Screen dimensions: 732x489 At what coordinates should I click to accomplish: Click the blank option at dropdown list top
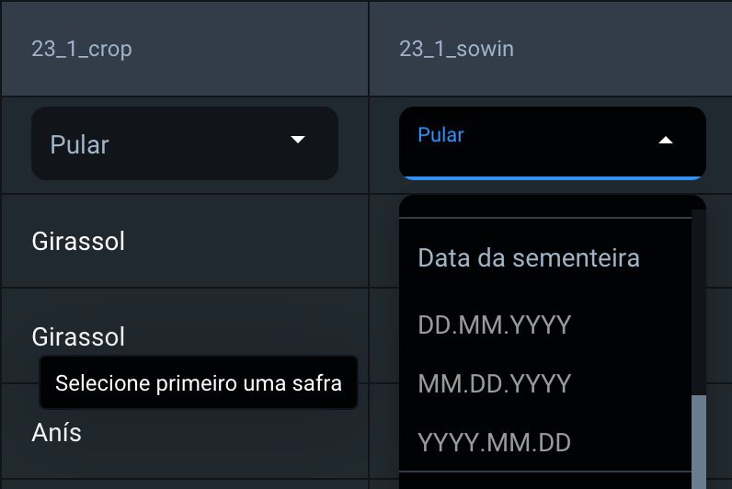(544, 207)
